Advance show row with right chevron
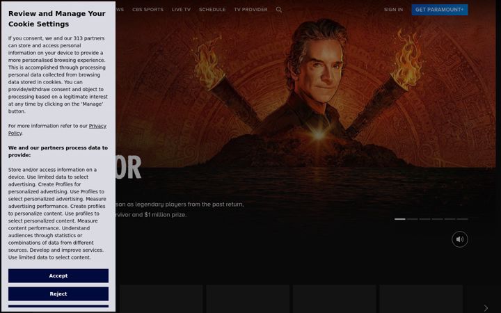Image resolution: width=501 pixels, height=313 pixels. click(486, 308)
